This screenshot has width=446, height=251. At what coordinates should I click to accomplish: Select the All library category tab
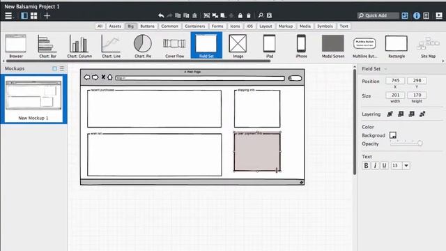tap(100, 26)
